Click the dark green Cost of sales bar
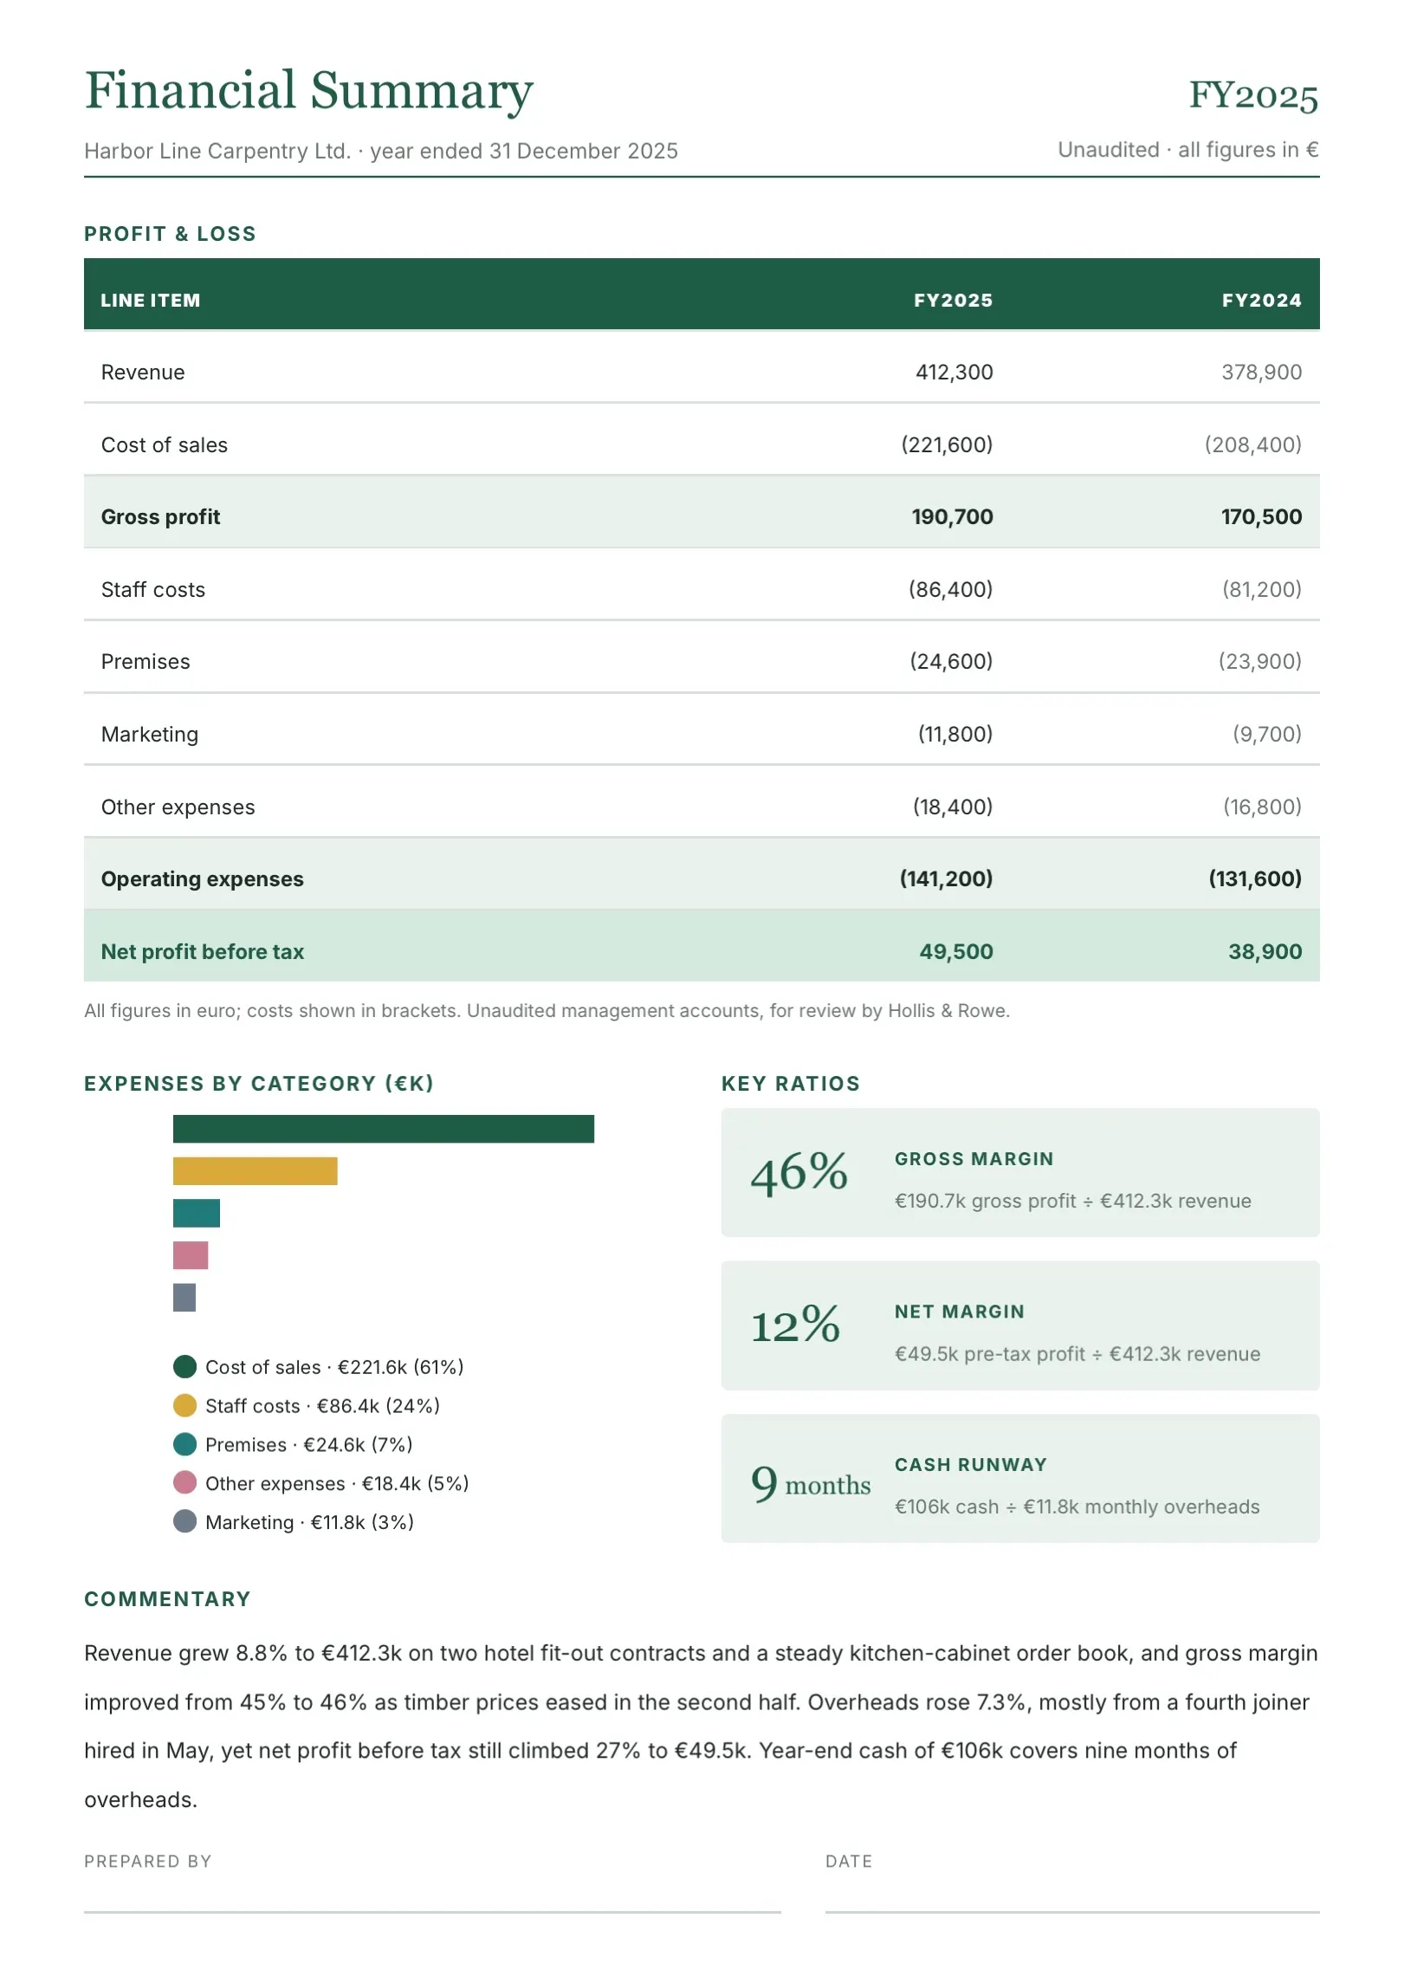The image size is (1404, 1983). click(x=384, y=1129)
